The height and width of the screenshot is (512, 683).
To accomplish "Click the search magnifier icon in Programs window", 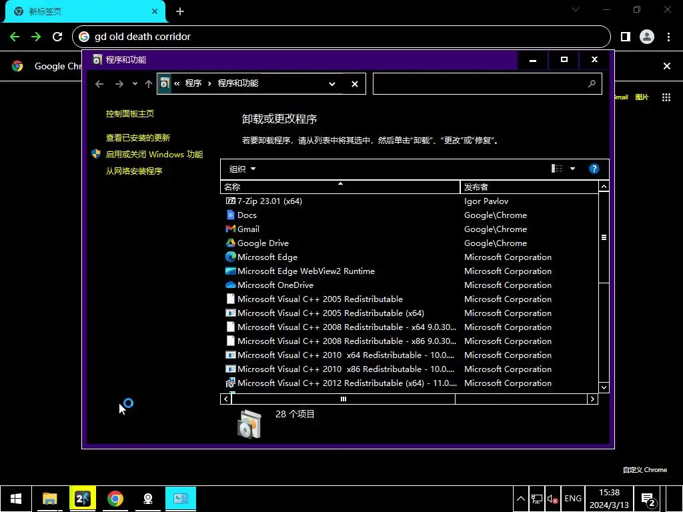I will click(x=592, y=83).
